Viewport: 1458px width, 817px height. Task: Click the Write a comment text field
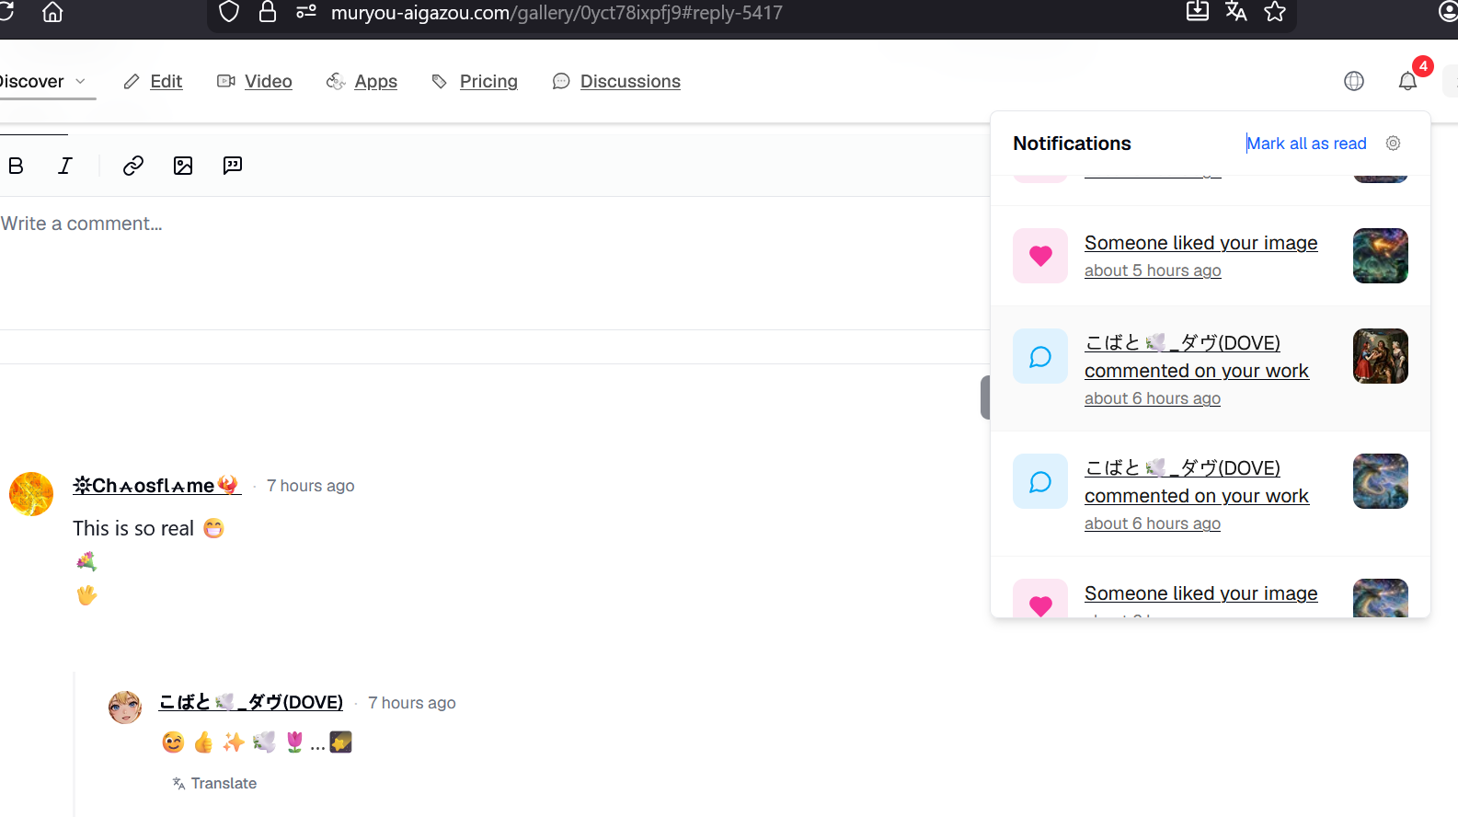point(495,262)
